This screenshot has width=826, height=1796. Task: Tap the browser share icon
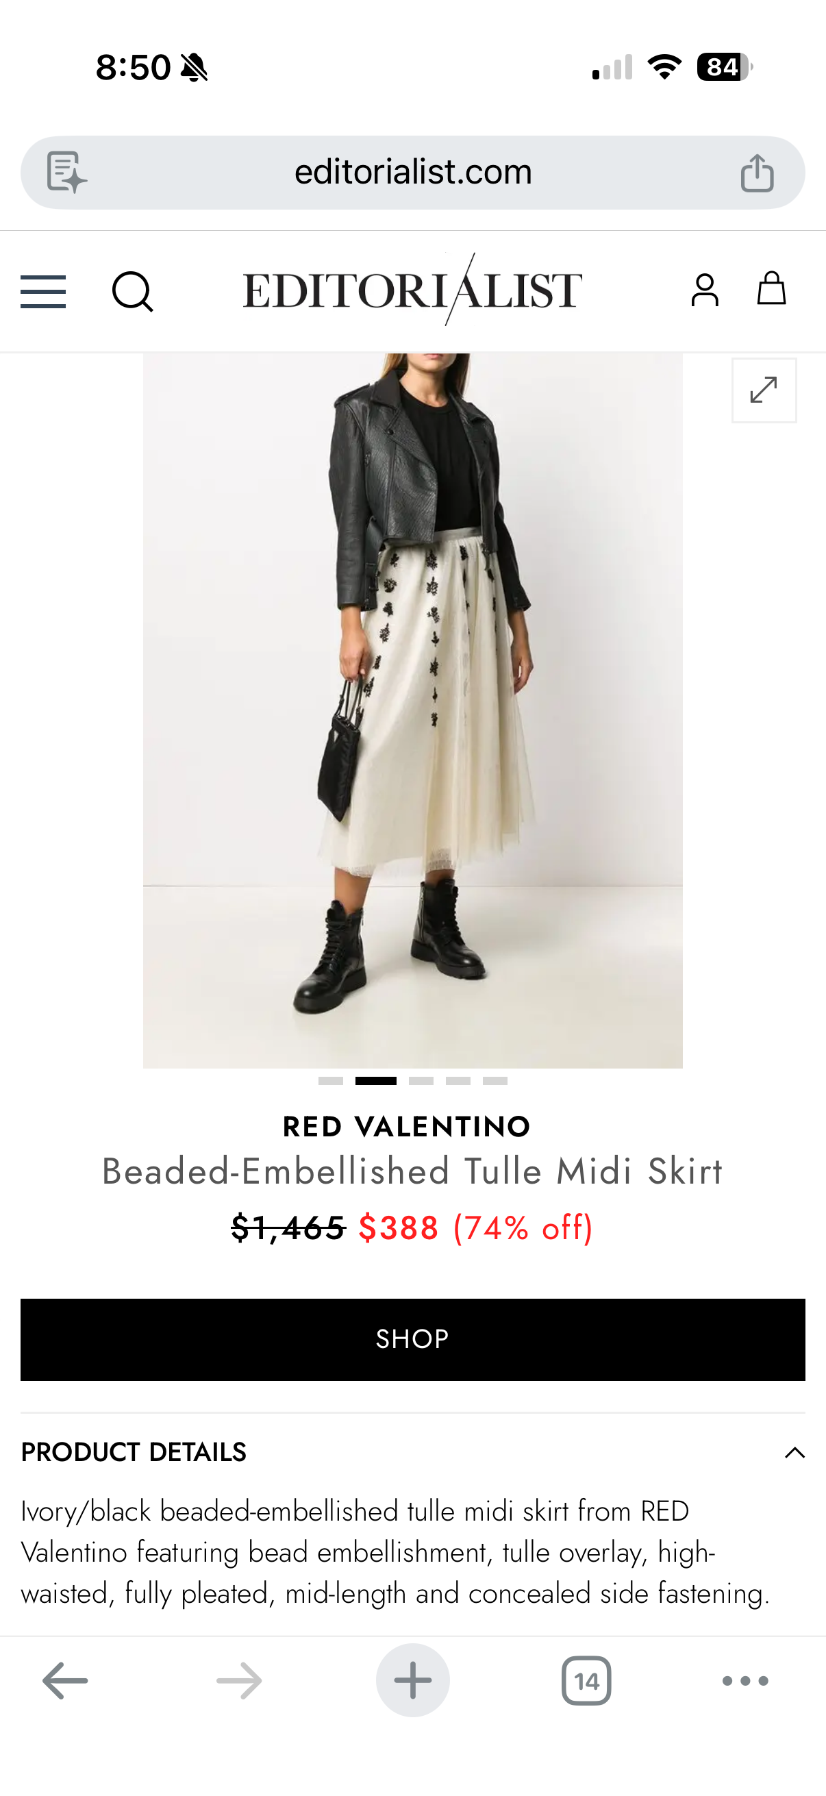[x=757, y=172]
